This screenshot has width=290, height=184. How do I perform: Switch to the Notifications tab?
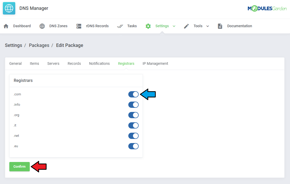click(x=99, y=63)
